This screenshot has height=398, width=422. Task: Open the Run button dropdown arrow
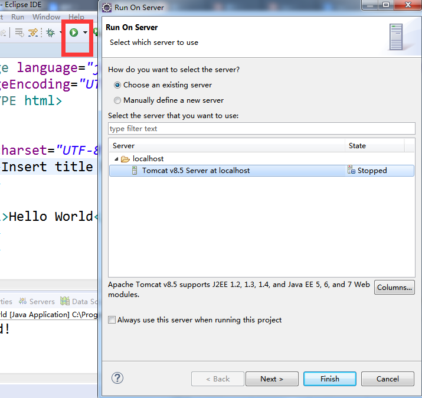click(x=86, y=32)
